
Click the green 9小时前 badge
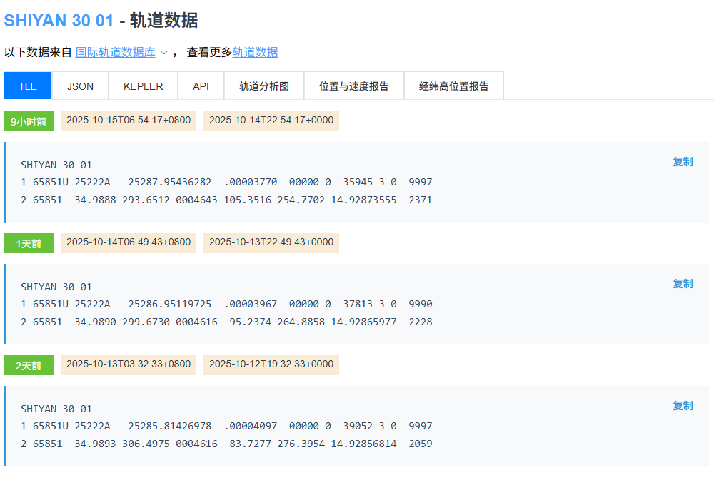click(29, 121)
